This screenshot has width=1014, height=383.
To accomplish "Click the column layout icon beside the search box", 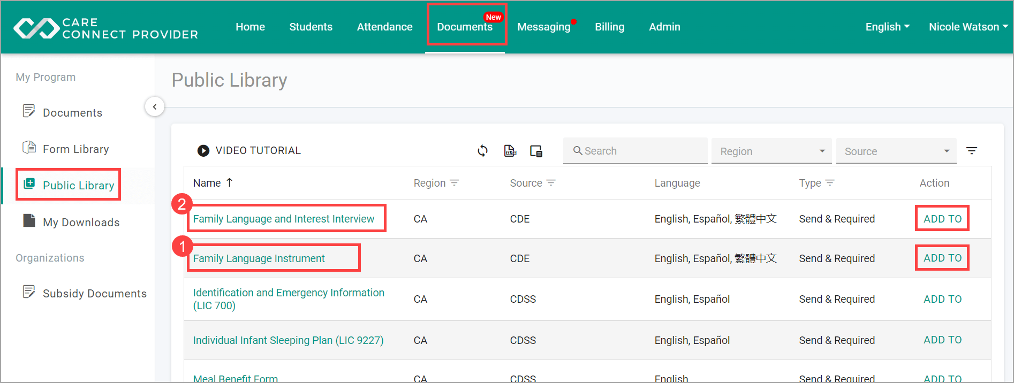I will [x=536, y=151].
